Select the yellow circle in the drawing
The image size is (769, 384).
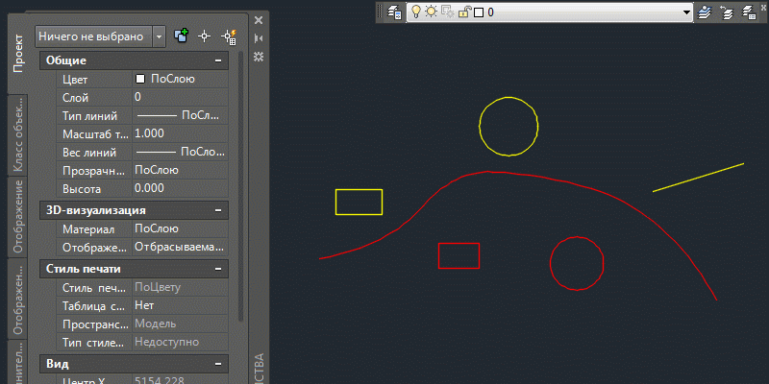coord(509,98)
